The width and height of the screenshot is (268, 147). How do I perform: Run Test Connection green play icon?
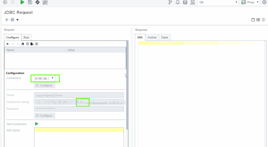pos(36,124)
